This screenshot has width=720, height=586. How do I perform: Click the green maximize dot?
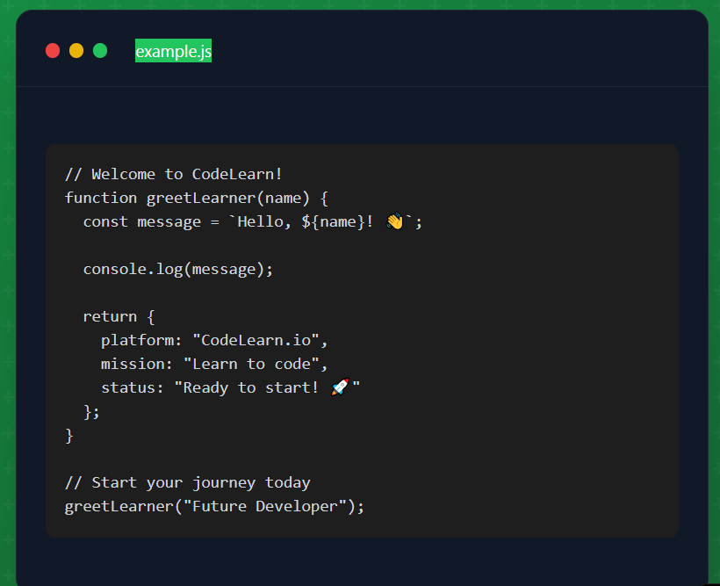pos(100,51)
